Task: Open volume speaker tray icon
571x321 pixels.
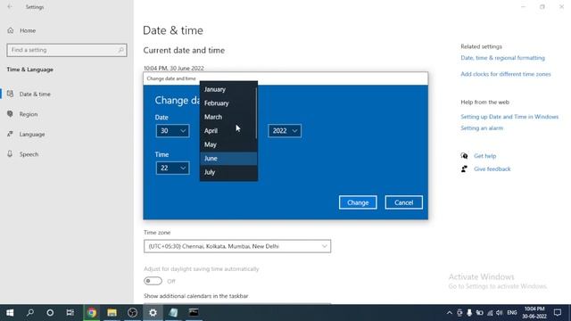Action: click(x=500, y=313)
